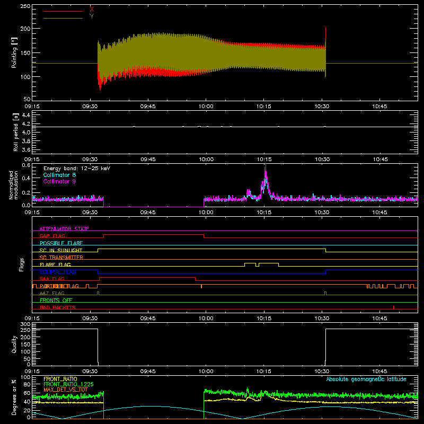Select the 'X' legend label

point(92,10)
